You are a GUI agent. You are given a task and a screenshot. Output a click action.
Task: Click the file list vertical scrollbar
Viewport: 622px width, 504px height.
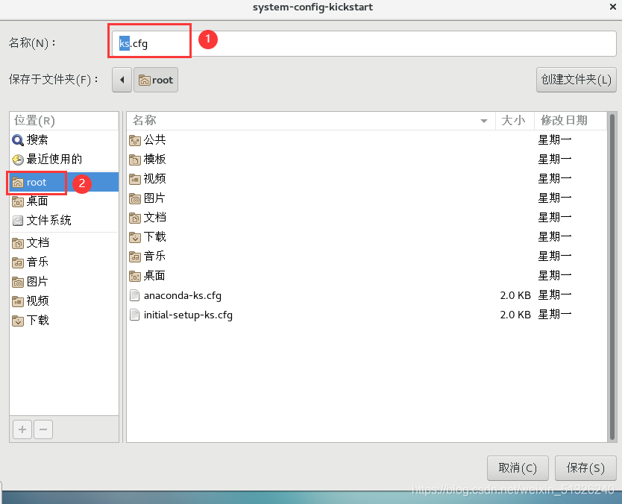pos(612,277)
